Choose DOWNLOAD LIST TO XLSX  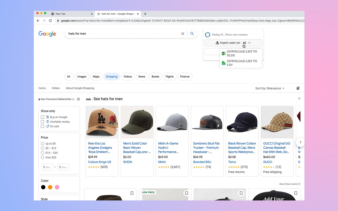pyautogui.click(x=241, y=54)
